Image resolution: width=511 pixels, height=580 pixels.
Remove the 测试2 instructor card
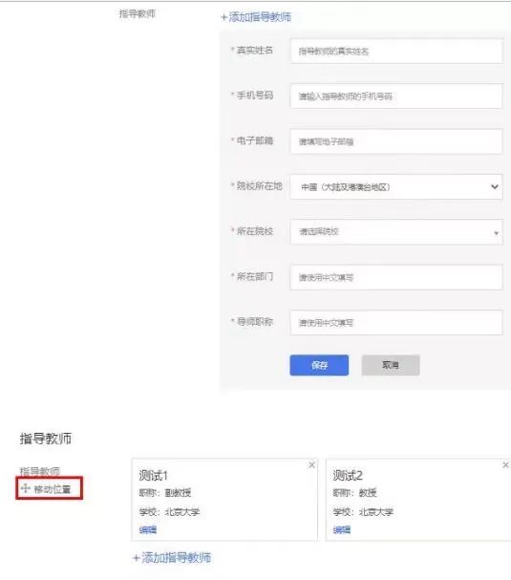(x=505, y=465)
